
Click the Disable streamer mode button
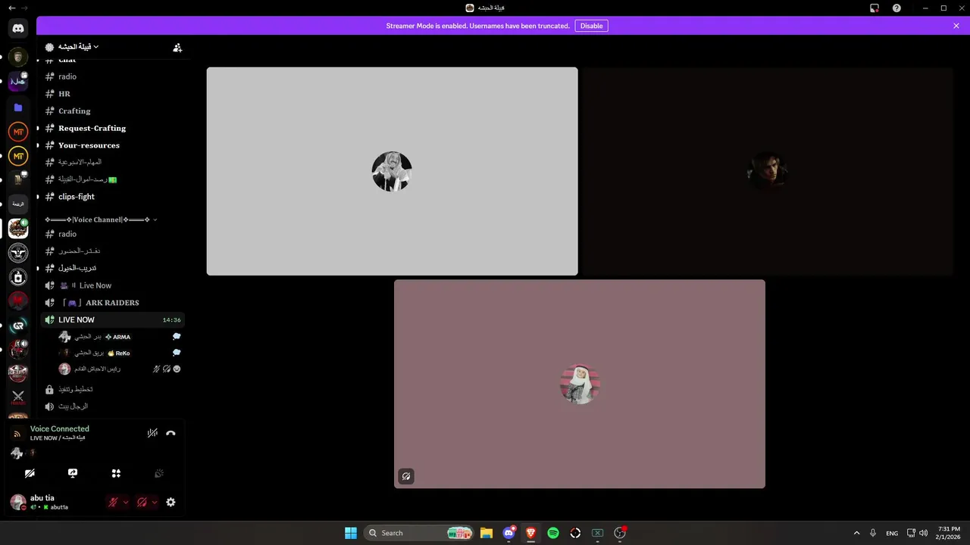(x=591, y=26)
